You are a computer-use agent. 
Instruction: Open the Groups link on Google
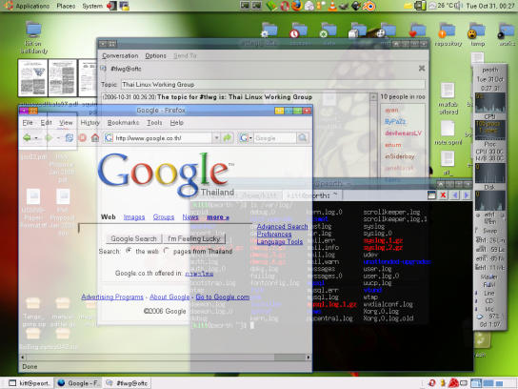pos(164,217)
